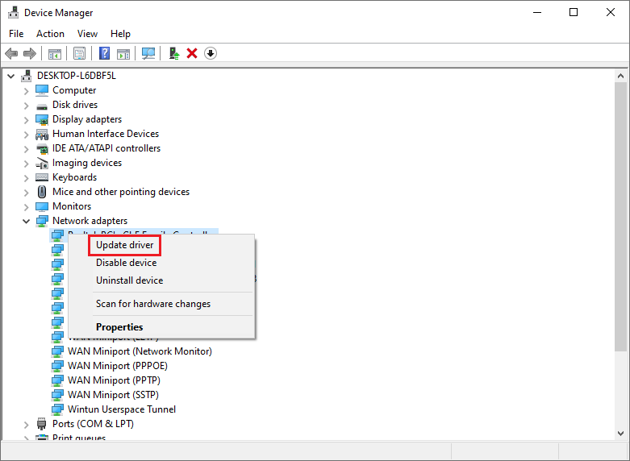Expand the Keyboards category
The image size is (630, 461).
point(26,178)
